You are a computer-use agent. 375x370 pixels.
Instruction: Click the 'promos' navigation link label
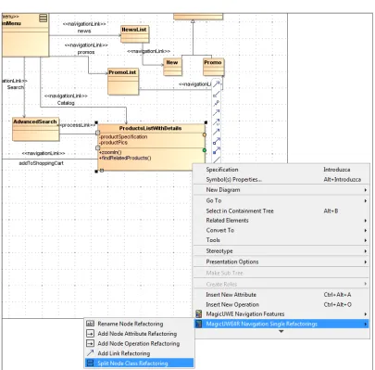tap(86, 52)
